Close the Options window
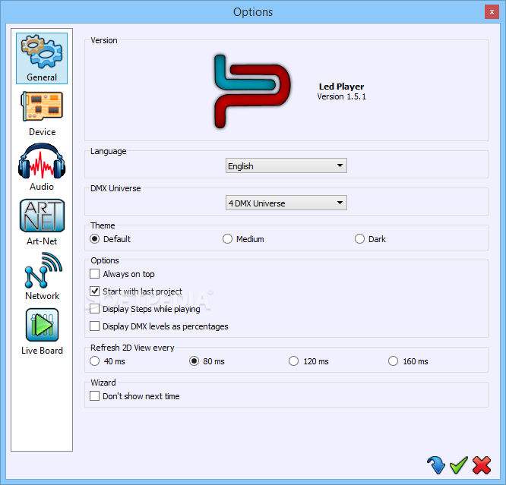 (492, 12)
